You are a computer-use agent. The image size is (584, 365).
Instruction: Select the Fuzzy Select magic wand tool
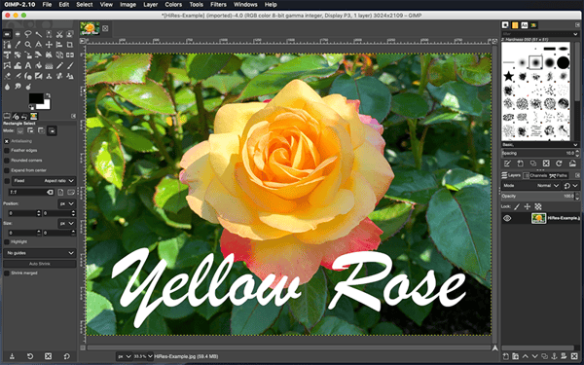38,35
